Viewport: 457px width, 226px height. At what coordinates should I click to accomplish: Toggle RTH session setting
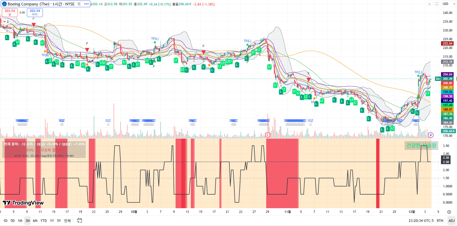[x=440, y=221]
